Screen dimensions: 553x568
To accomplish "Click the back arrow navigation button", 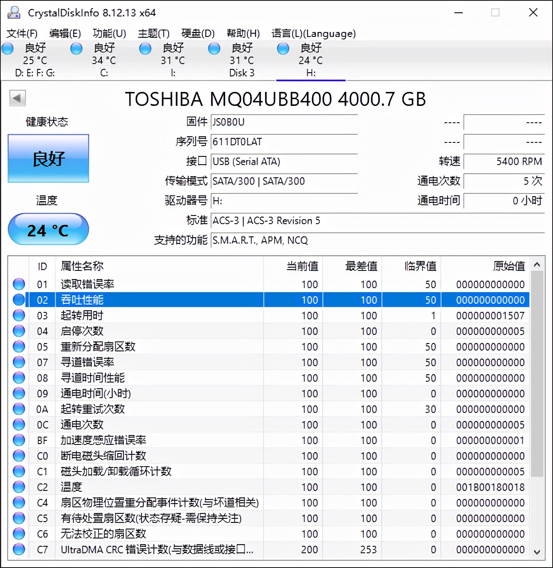I will tap(17, 98).
